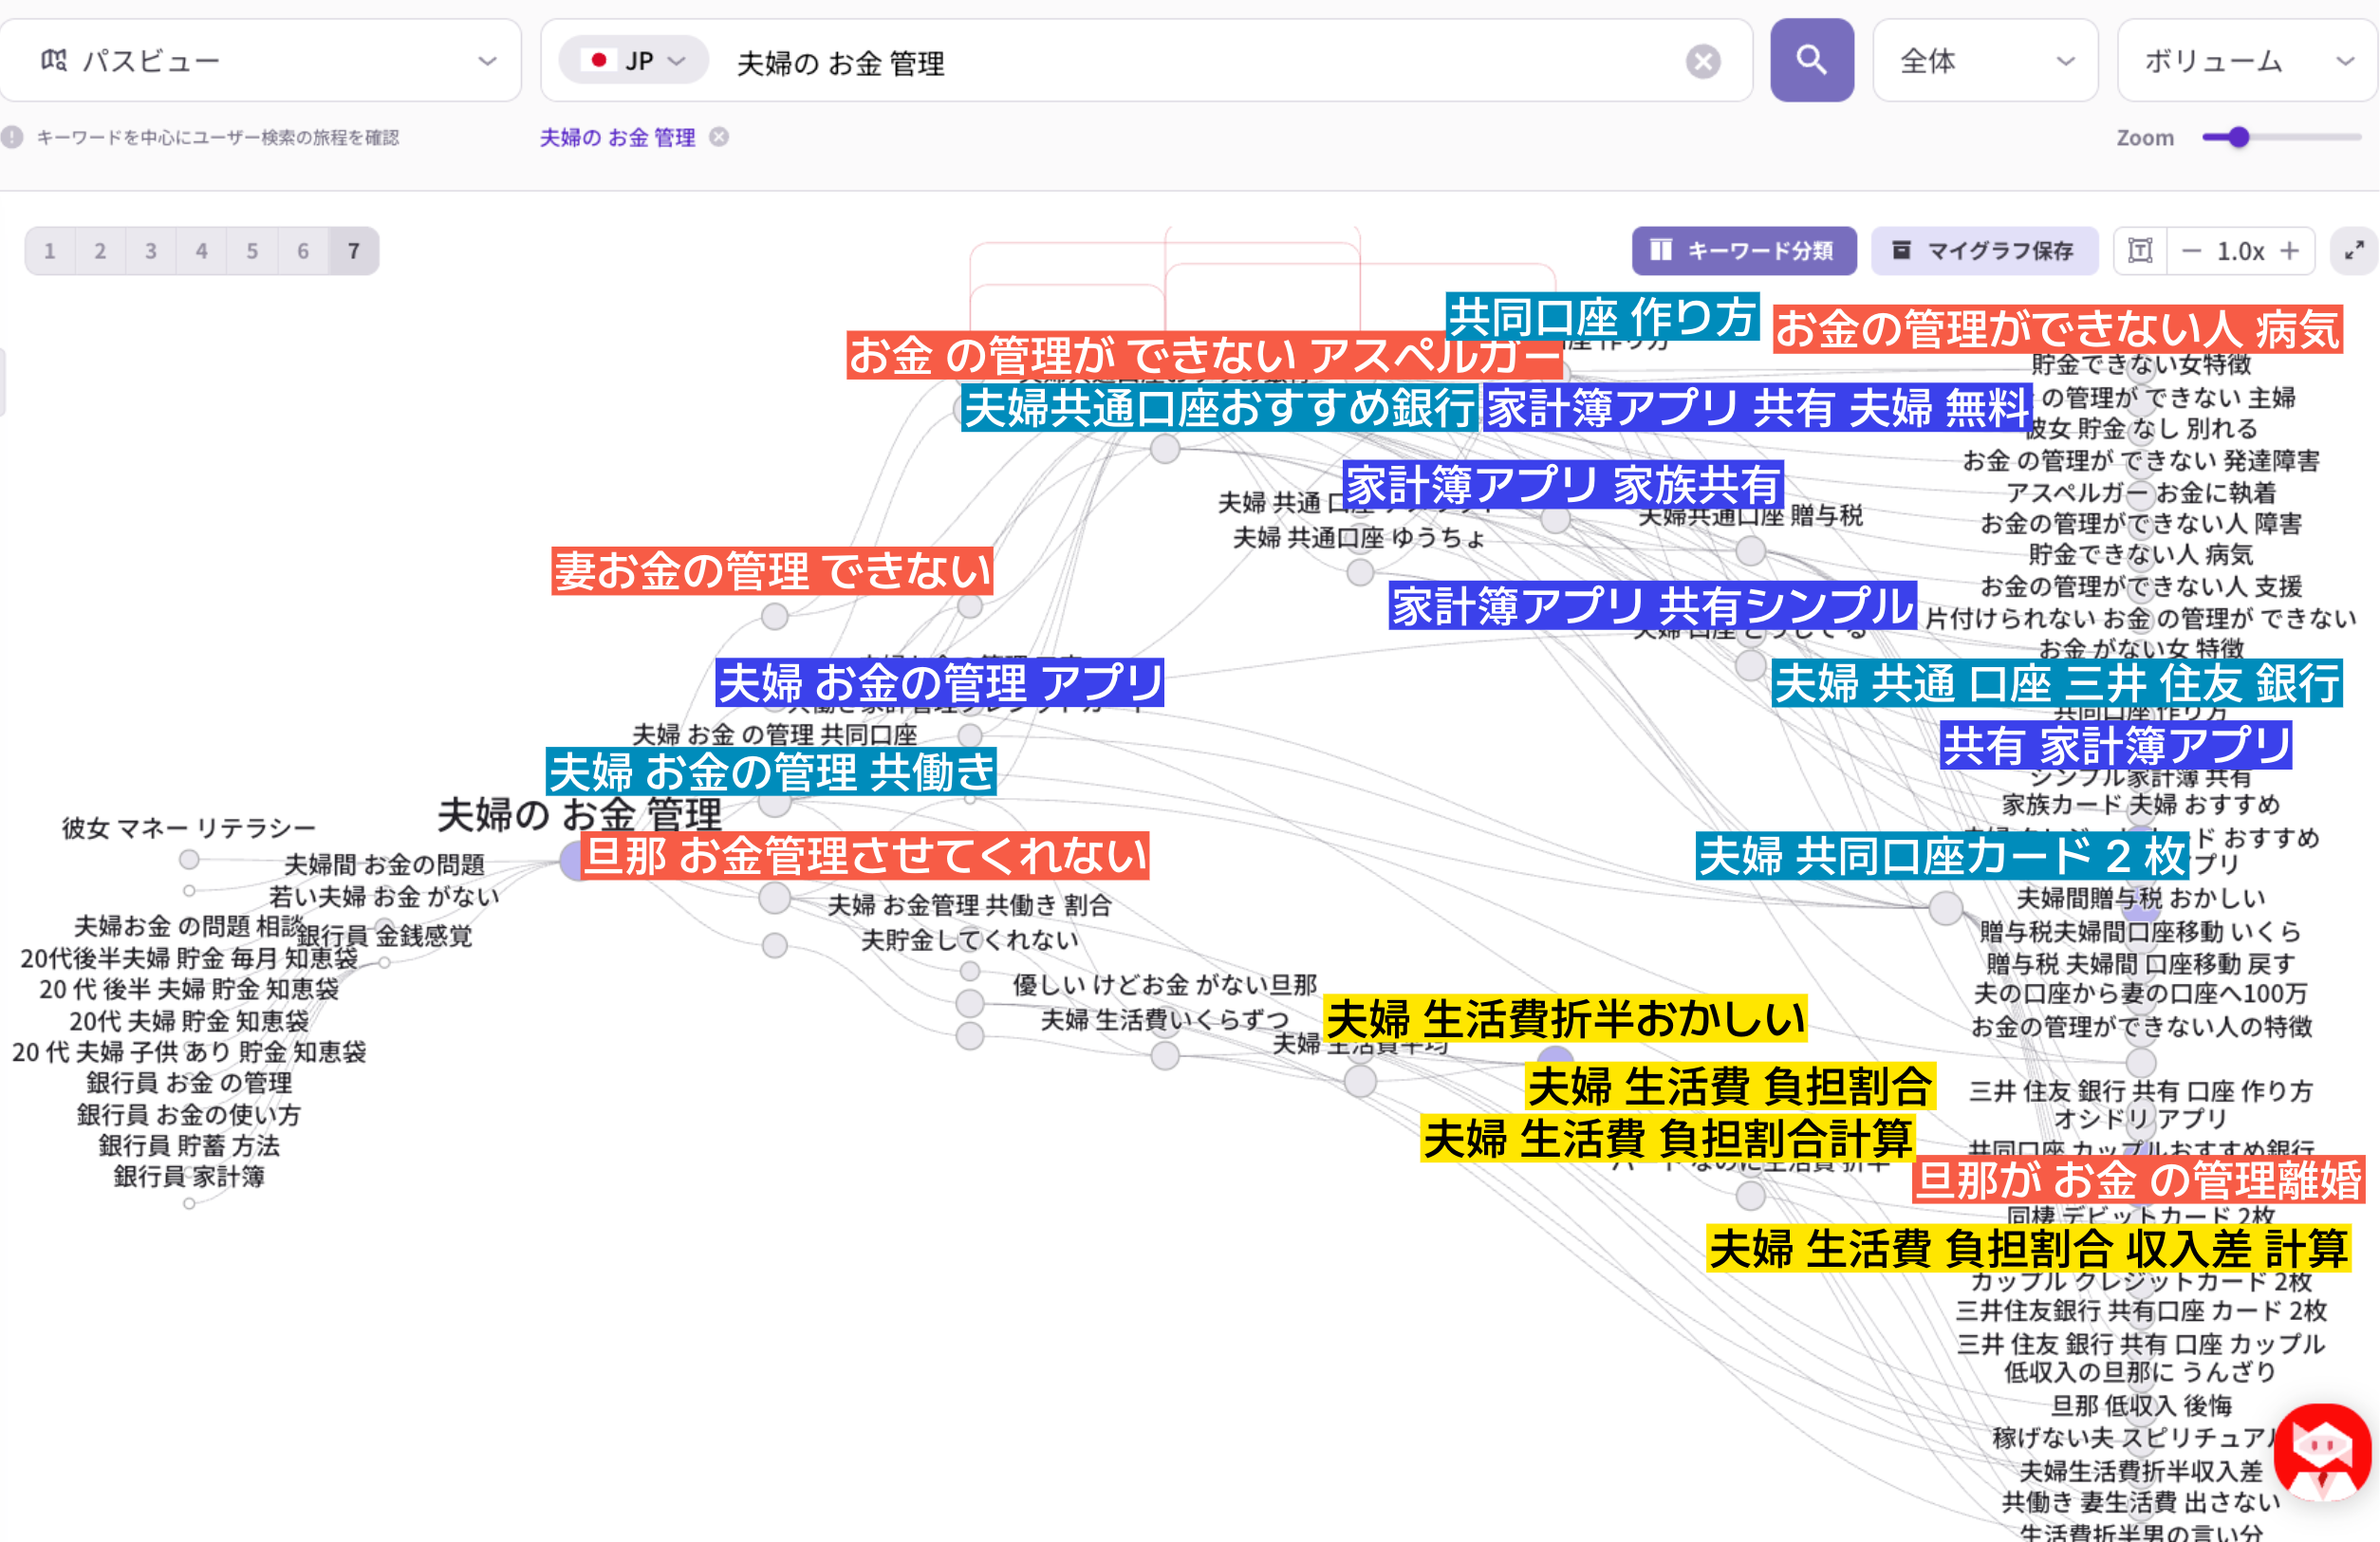Click the info icon beside the helper text
Viewport: 2380px width, 1542px height.
click(12, 137)
